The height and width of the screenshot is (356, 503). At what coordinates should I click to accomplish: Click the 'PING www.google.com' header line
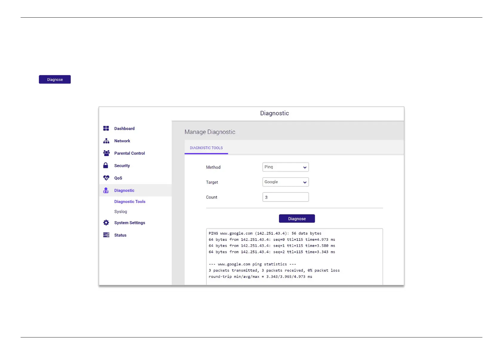coord(265,233)
